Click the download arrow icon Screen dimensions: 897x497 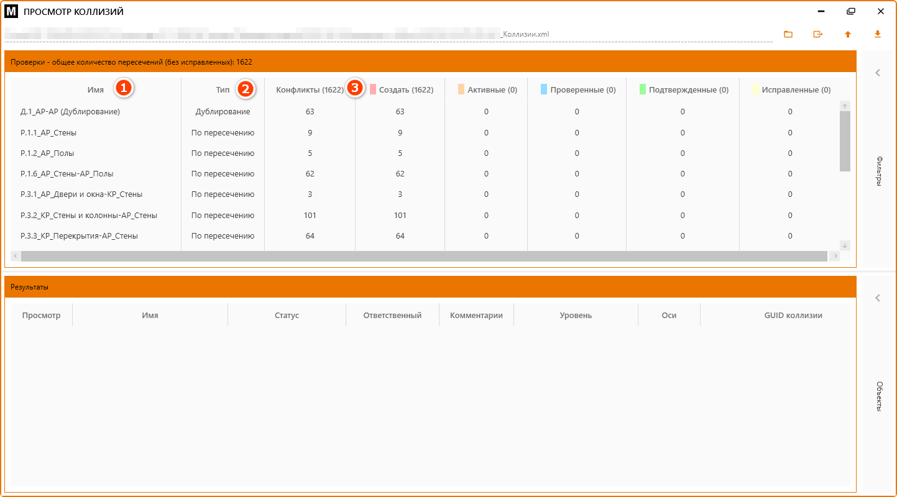pyautogui.click(x=878, y=35)
